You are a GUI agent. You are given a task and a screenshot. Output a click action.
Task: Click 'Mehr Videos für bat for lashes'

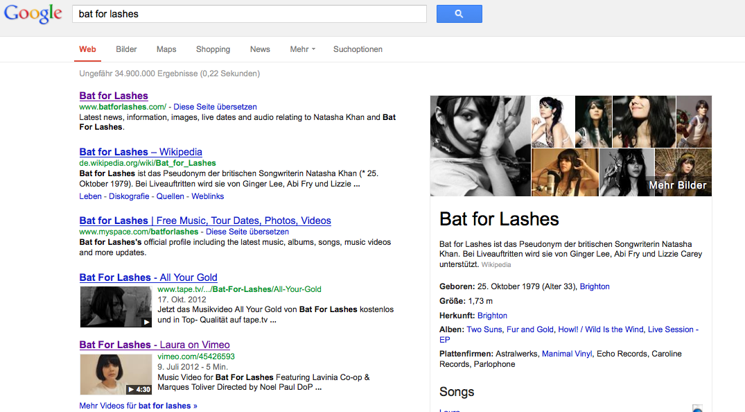tap(138, 406)
